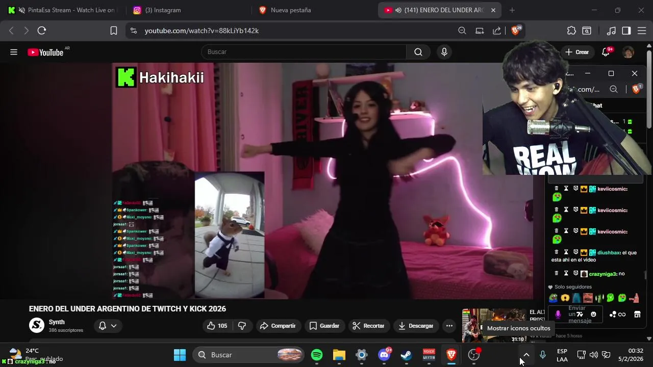Open File Explorer from the taskbar
This screenshot has width=653, height=367.
(339, 355)
